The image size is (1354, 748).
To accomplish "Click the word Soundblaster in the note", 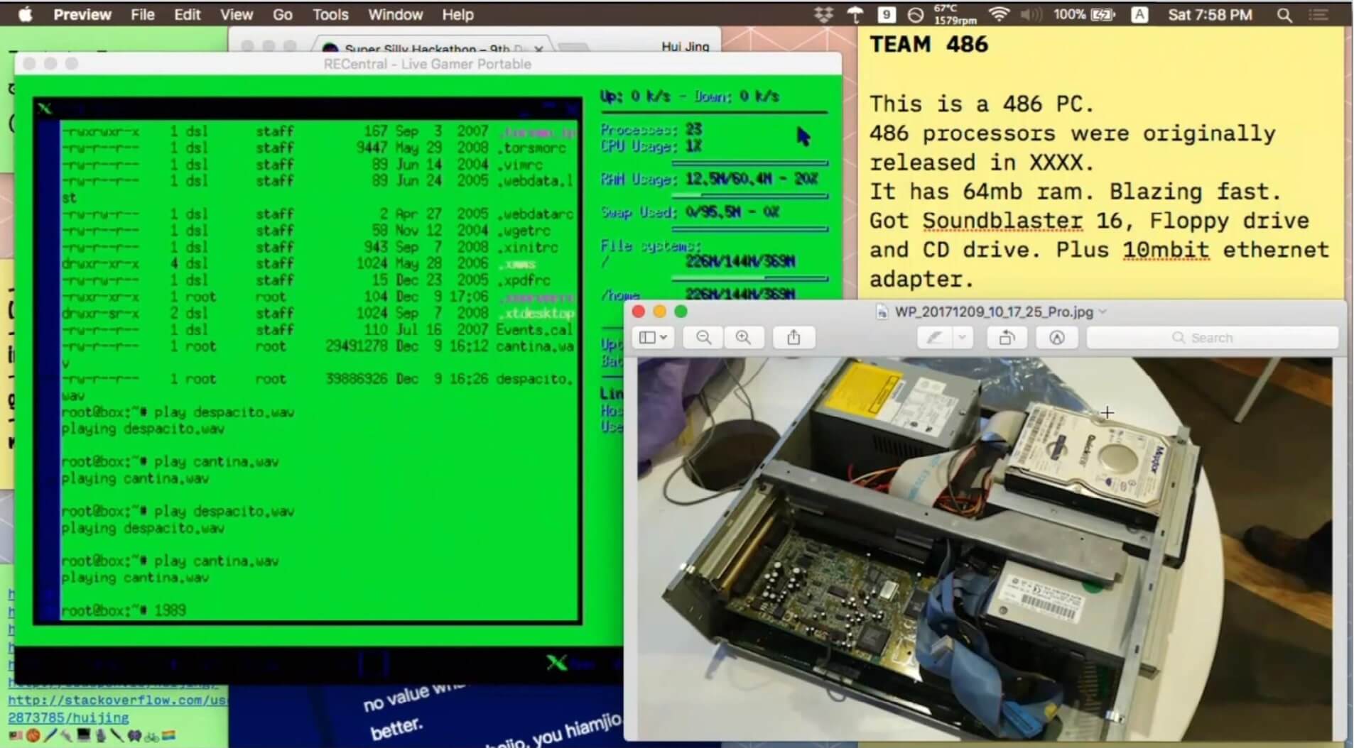I will pyautogui.click(x=1002, y=221).
